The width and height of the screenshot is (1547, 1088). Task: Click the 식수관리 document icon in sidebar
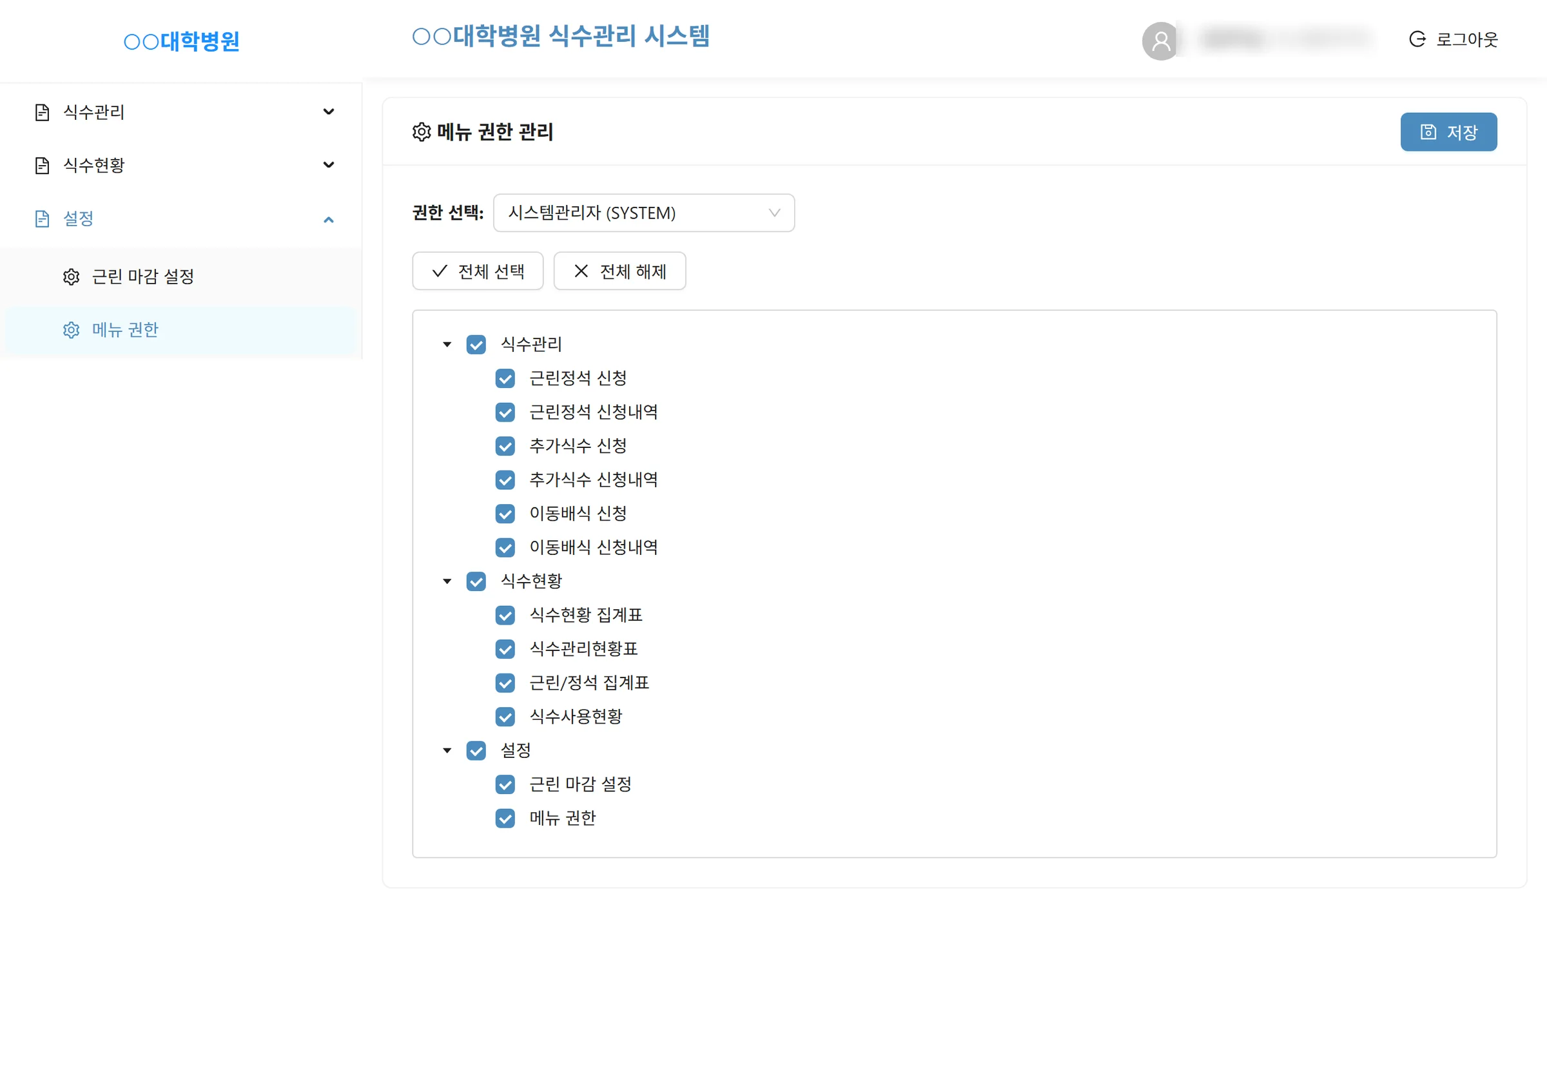coord(42,113)
